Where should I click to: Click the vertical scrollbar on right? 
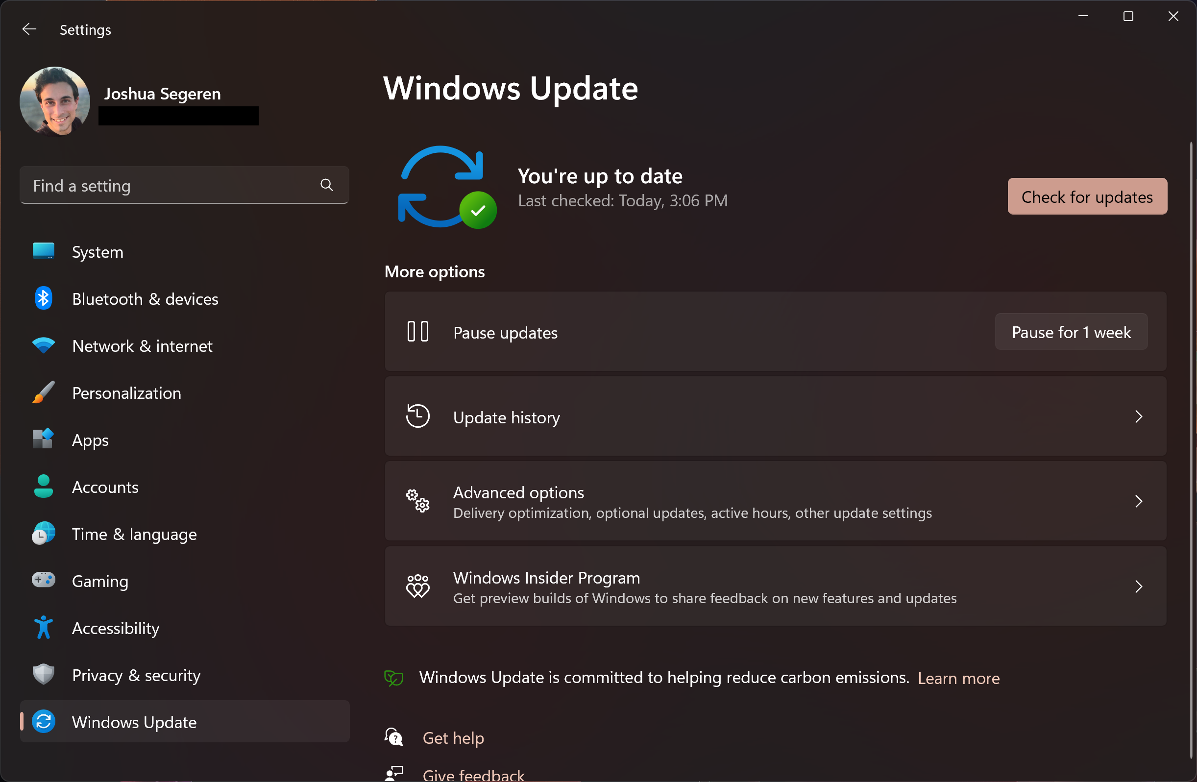click(1191, 450)
